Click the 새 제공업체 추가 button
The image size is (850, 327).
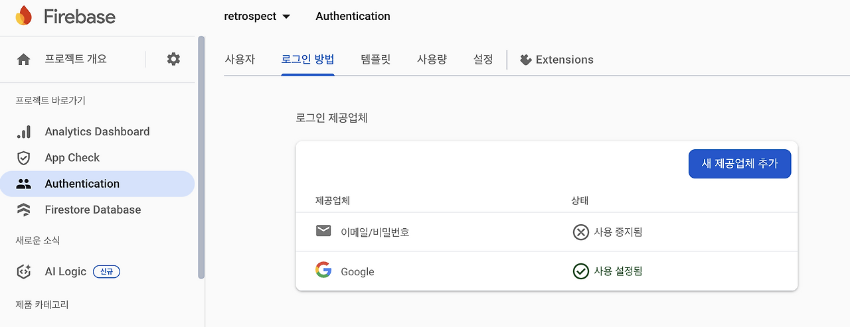point(740,164)
